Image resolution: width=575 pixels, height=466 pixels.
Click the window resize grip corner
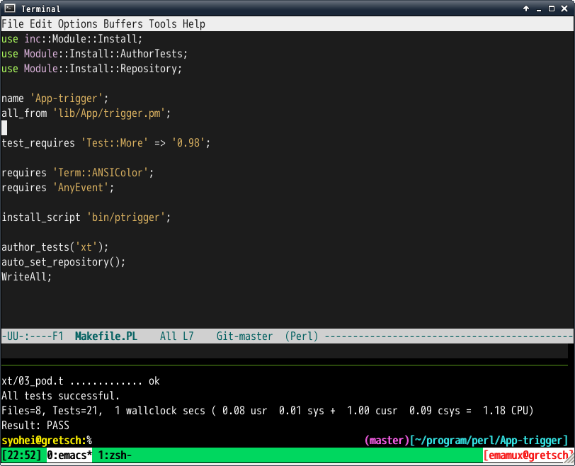569,459
